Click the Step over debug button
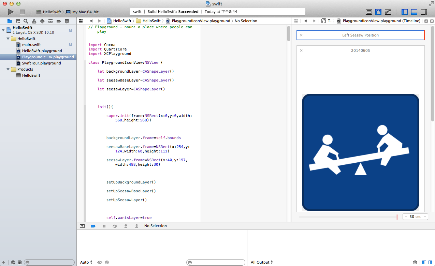This screenshot has width=435, height=266. pos(115,226)
